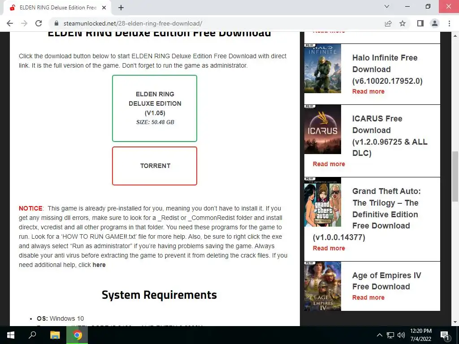Select the ELDEN RING Deluxe Edition tab
Image resolution: width=459 pixels, height=344 pixels.
(x=58, y=8)
